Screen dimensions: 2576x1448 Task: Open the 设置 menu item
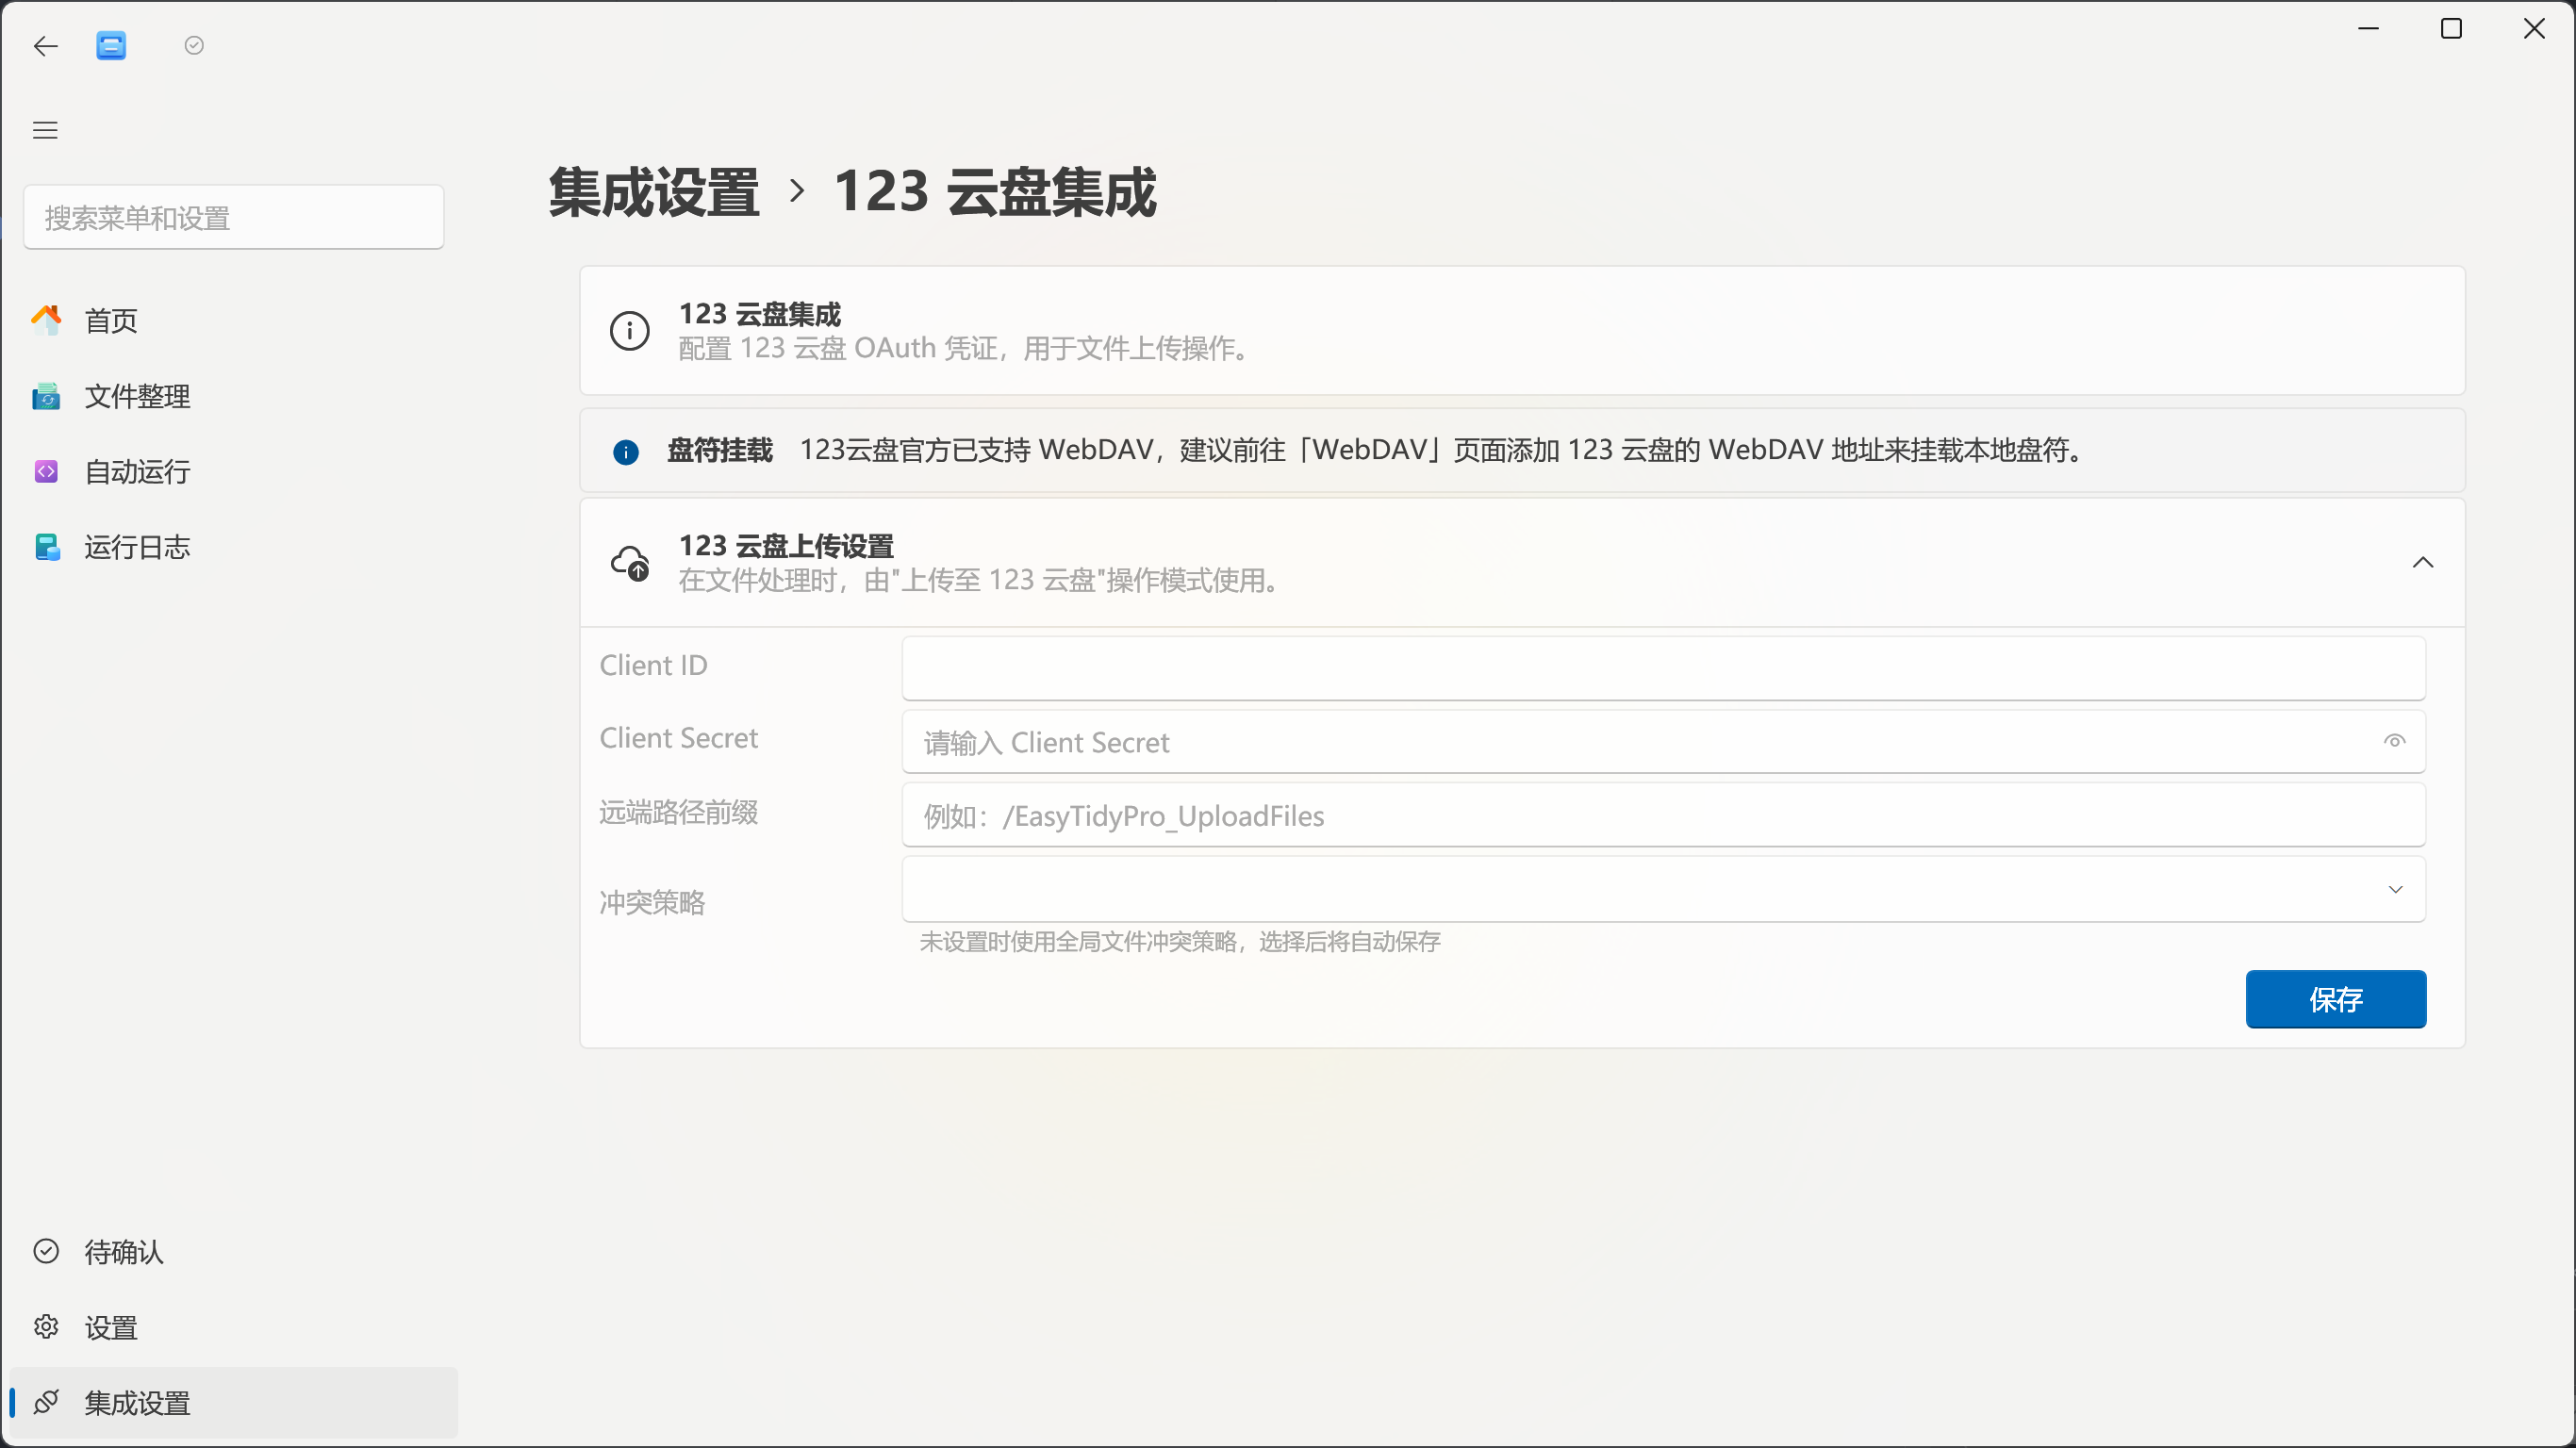234,1327
